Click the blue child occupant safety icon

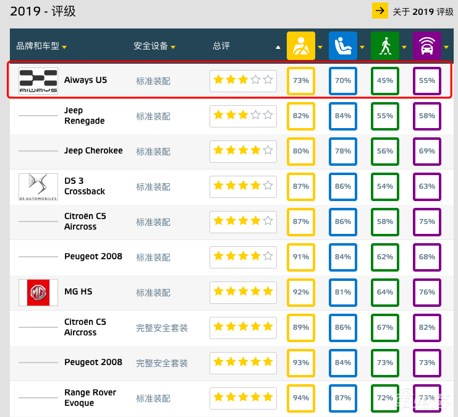(x=342, y=46)
